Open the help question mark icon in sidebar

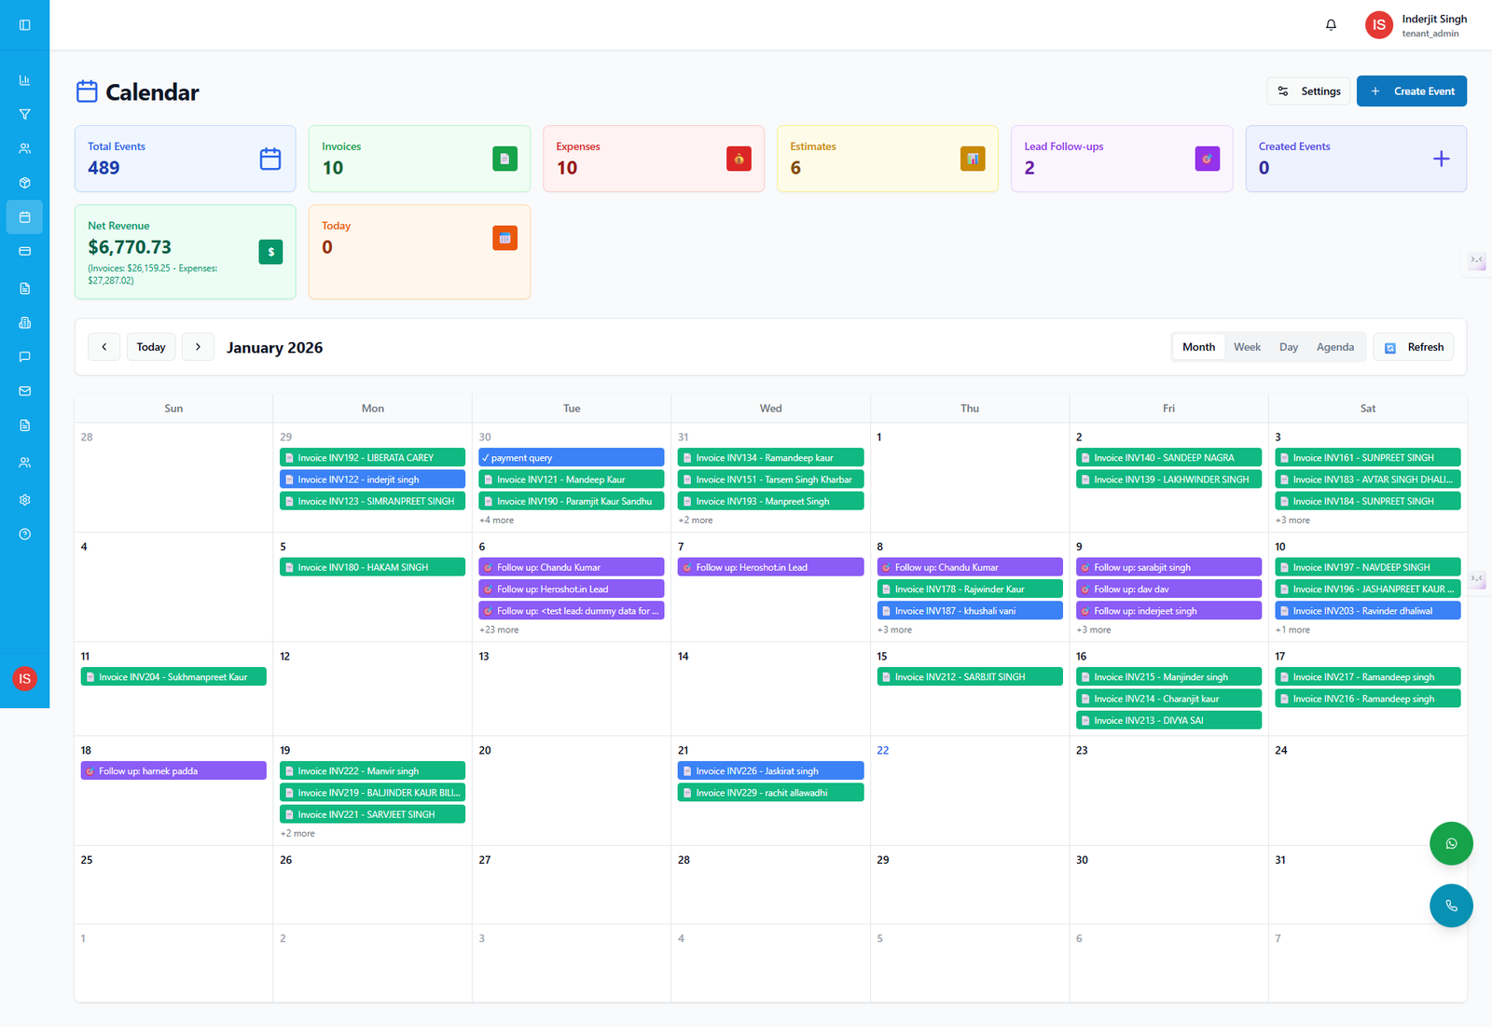point(25,534)
